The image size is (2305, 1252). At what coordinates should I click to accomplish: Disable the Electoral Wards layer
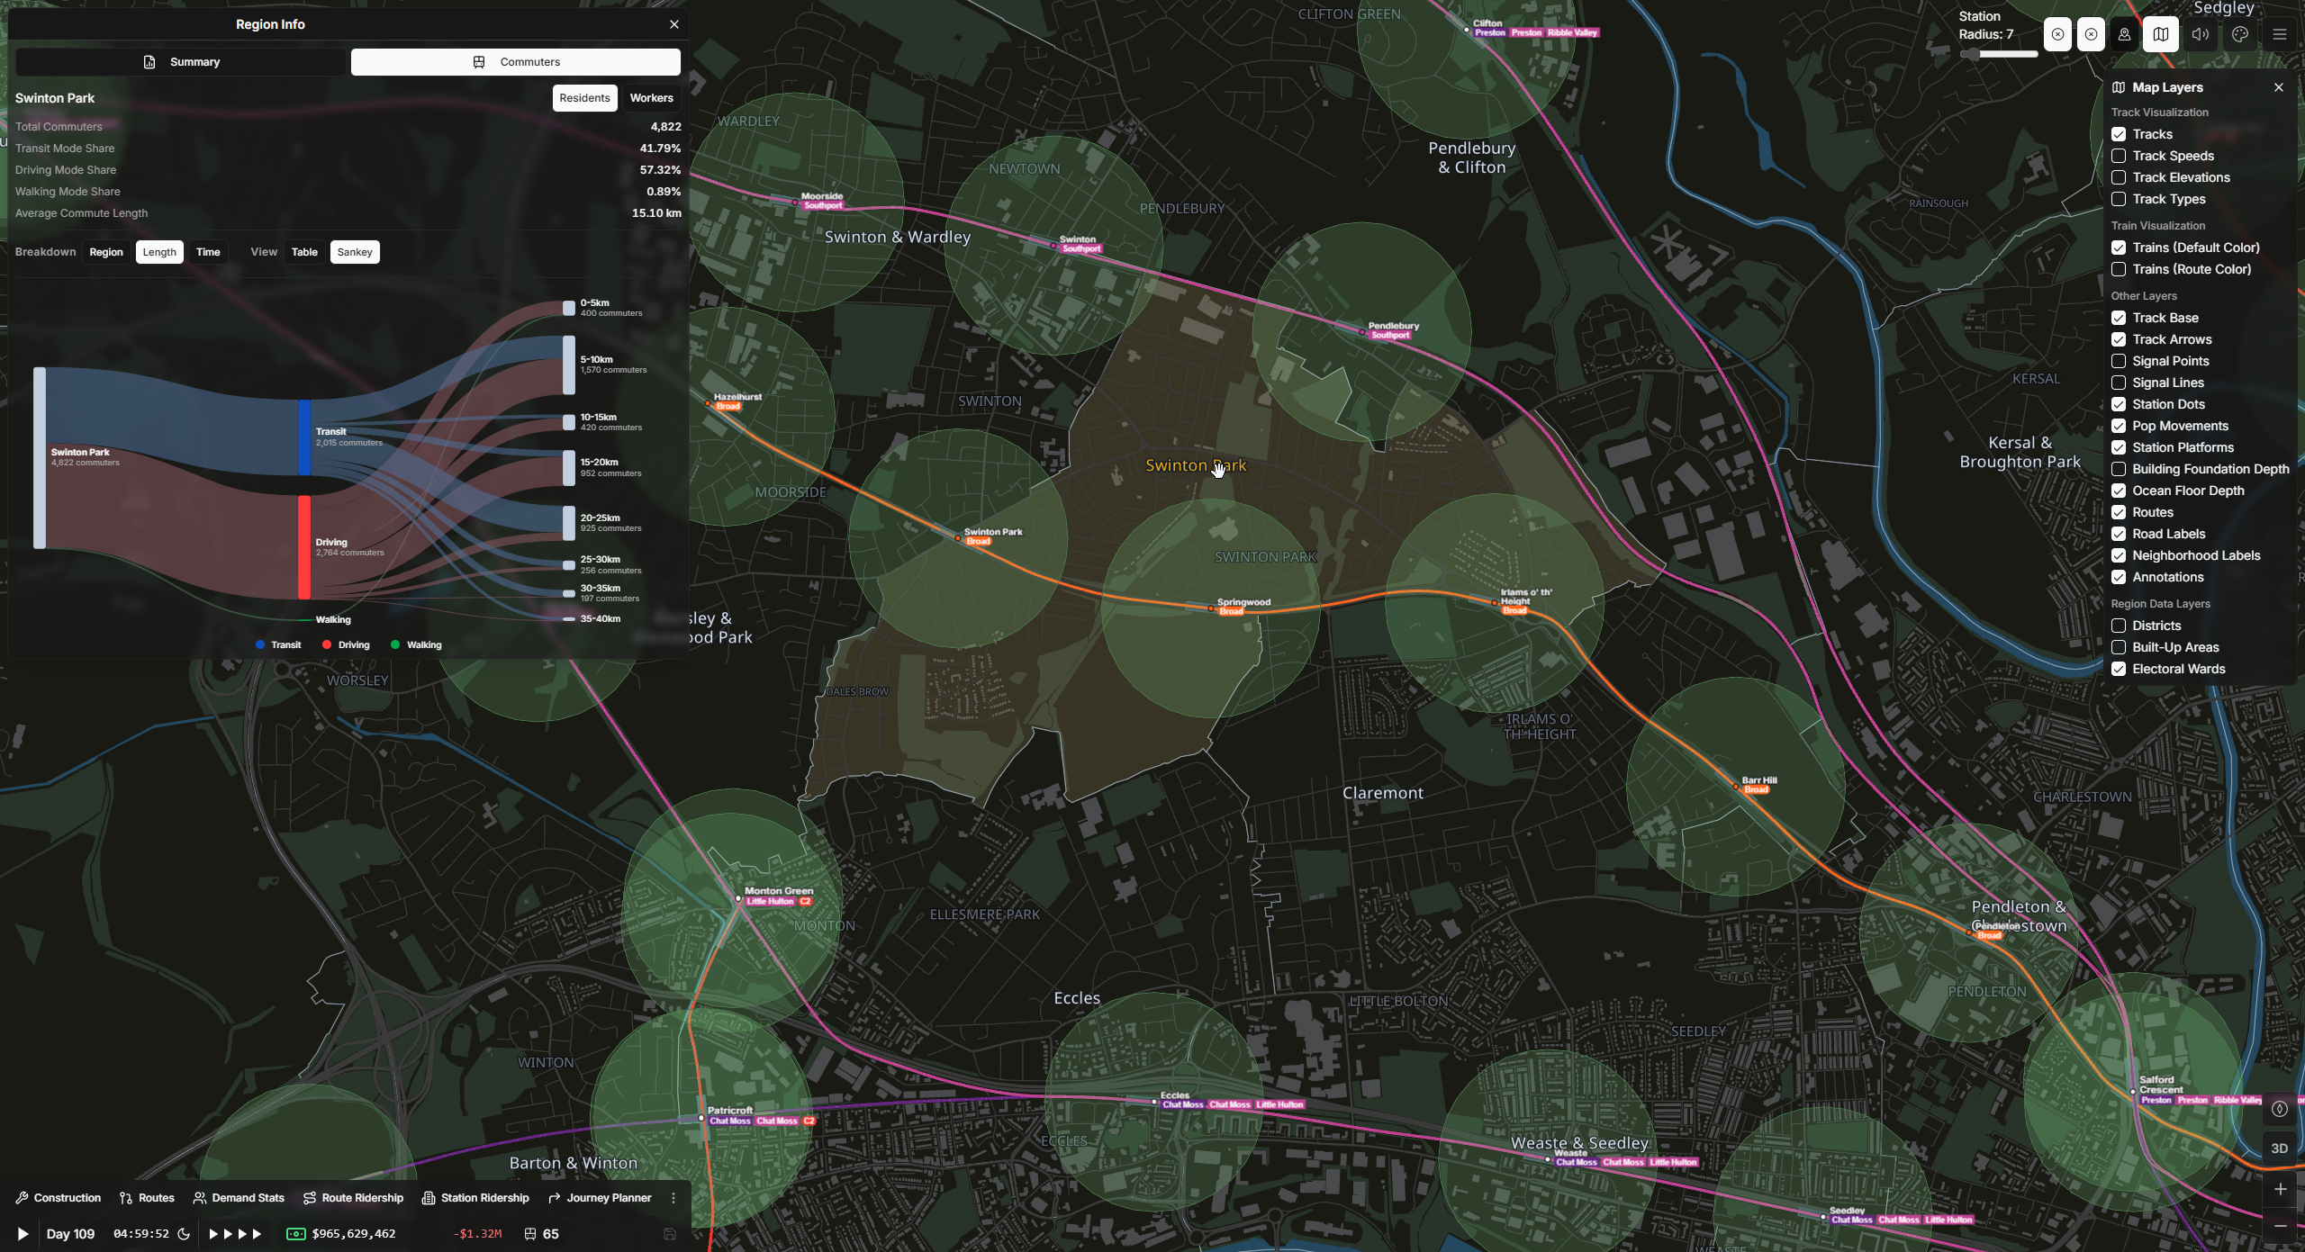tap(2119, 669)
